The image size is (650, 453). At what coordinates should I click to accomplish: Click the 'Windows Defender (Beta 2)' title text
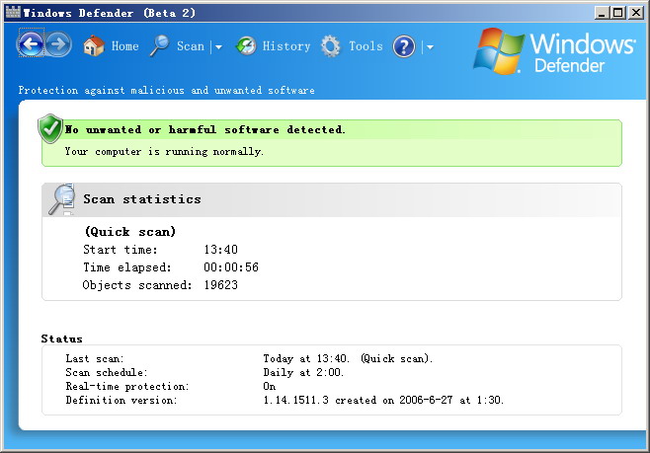pyautogui.click(x=109, y=13)
